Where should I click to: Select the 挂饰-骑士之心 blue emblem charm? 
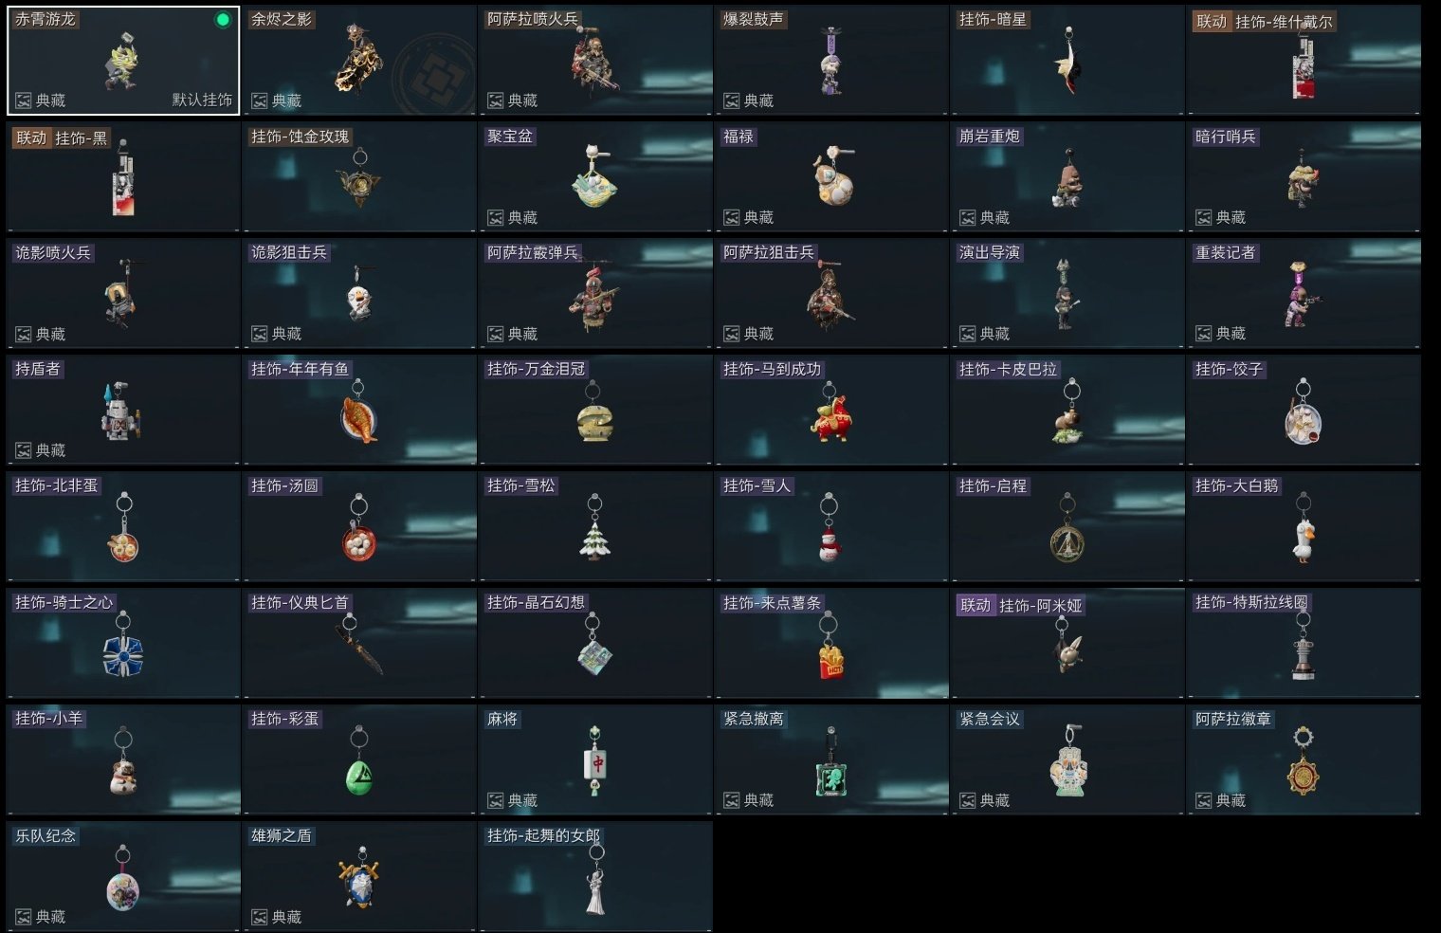(x=123, y=645)
